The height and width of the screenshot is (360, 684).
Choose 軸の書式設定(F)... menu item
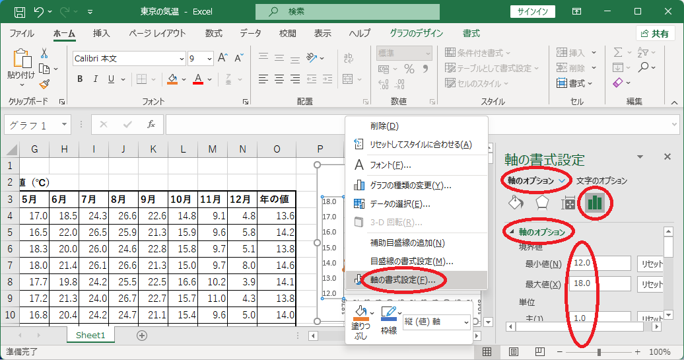click(x=416, y=280)
